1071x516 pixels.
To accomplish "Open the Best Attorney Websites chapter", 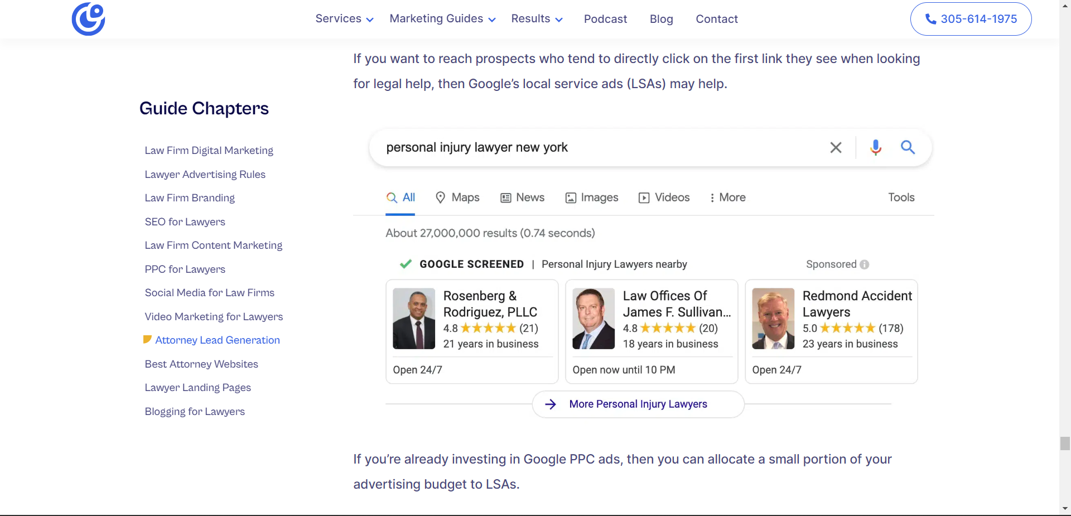I will tap(201, 364).
